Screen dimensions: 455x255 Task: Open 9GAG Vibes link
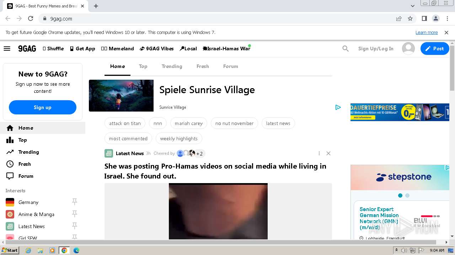pyautogui.click(x=157, y=49)
